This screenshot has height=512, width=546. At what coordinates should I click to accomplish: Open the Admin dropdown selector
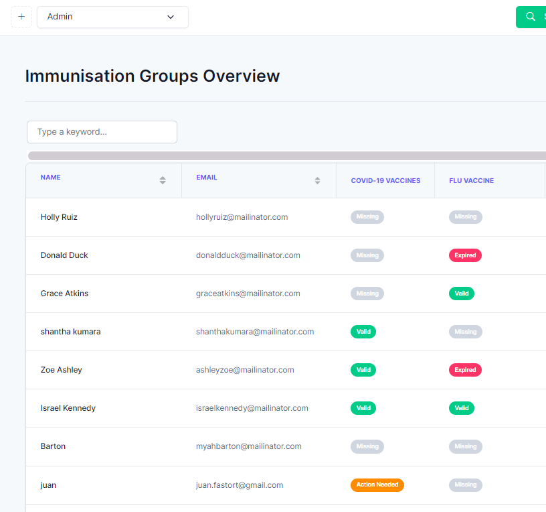[112, 17]
